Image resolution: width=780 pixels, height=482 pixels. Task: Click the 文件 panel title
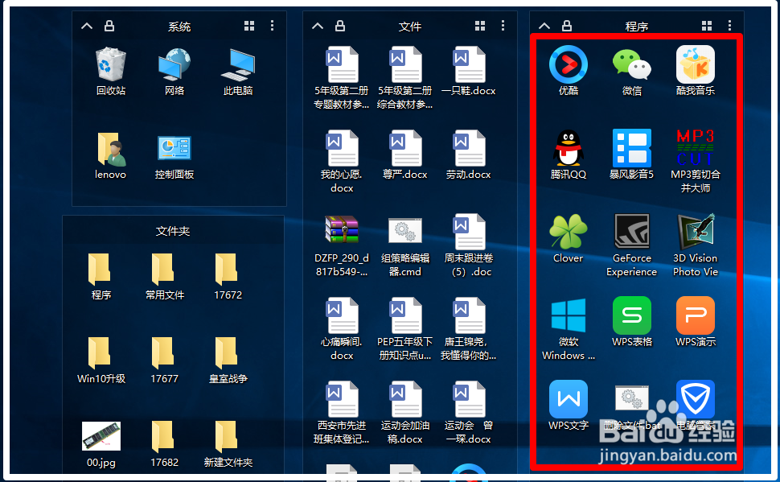(410, 27)
